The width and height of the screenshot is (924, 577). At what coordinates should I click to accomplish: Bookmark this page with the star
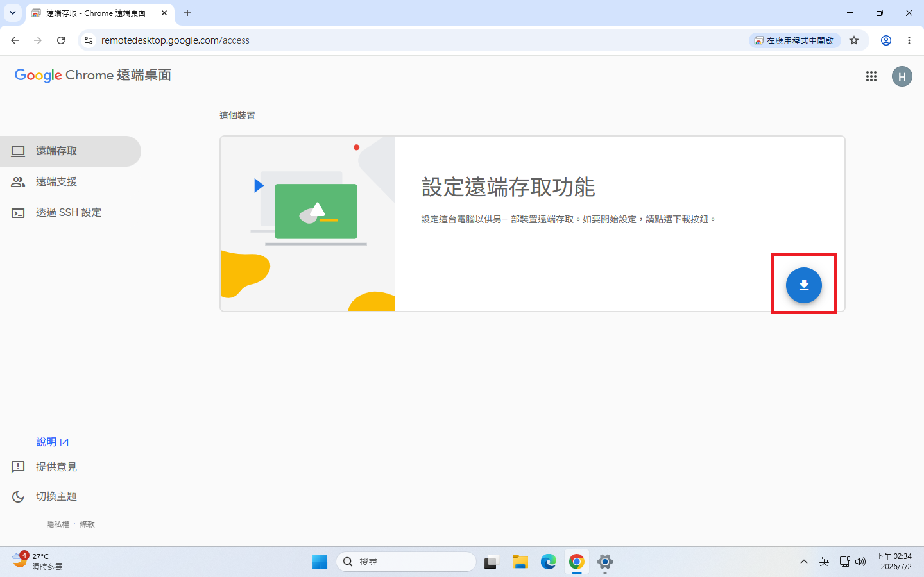[854, 40]
